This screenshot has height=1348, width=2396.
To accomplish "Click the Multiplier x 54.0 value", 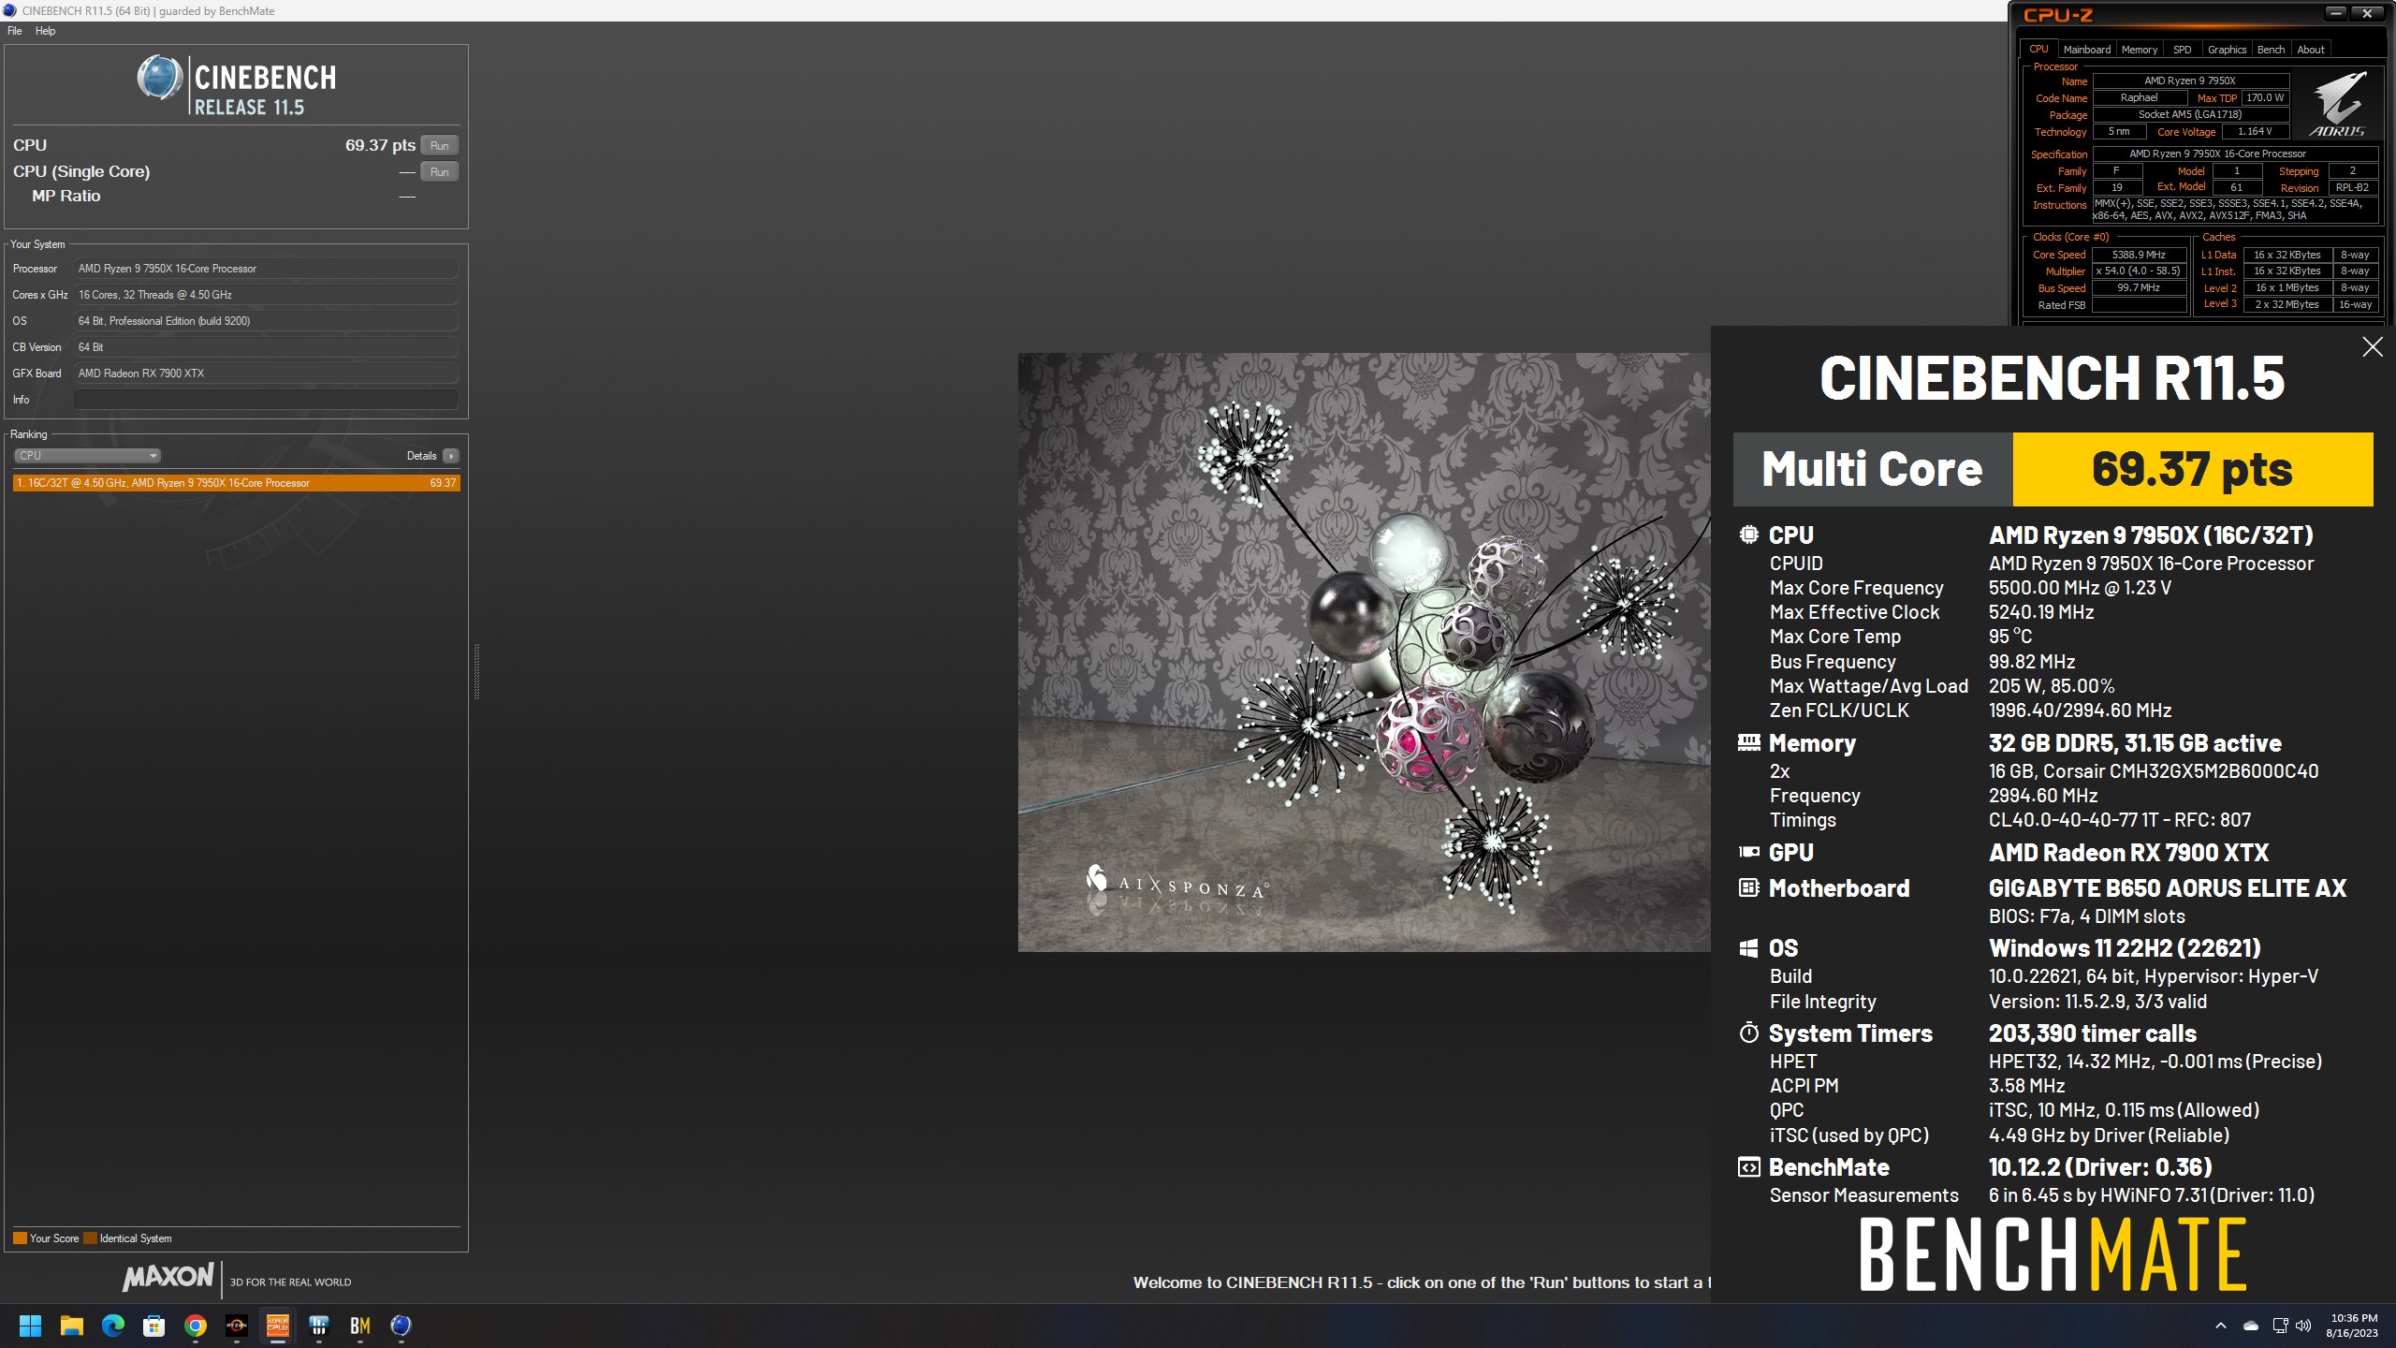I will point(2139,271).
